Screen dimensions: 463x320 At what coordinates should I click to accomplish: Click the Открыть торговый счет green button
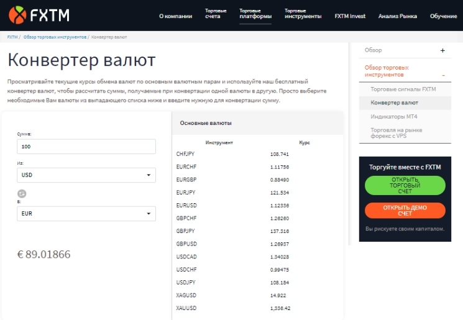tap(405, 185)
